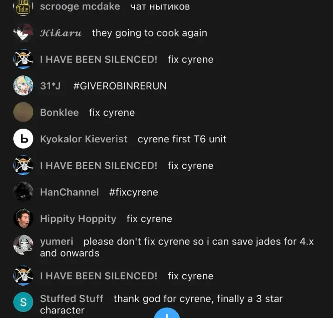
Task: Open HanChannel's dark avatar
Action: click(23, 192)
